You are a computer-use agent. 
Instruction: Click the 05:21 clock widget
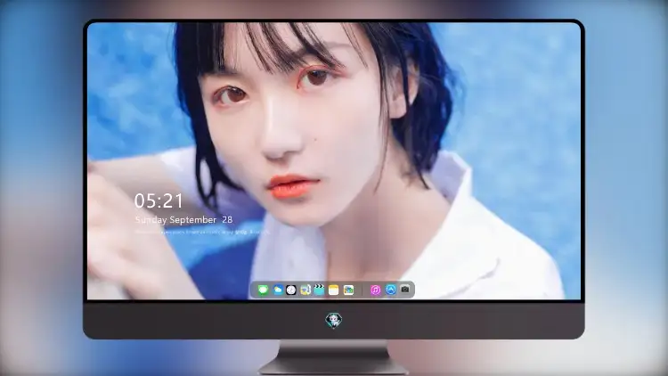[159, 200]
